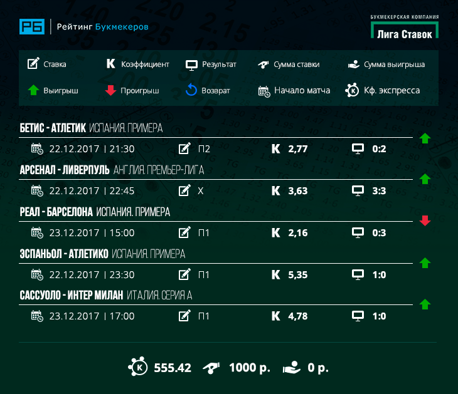Click stake hand icon beside 1000 р.
This screenshot has height=394, width=458.
coord(211,368)
